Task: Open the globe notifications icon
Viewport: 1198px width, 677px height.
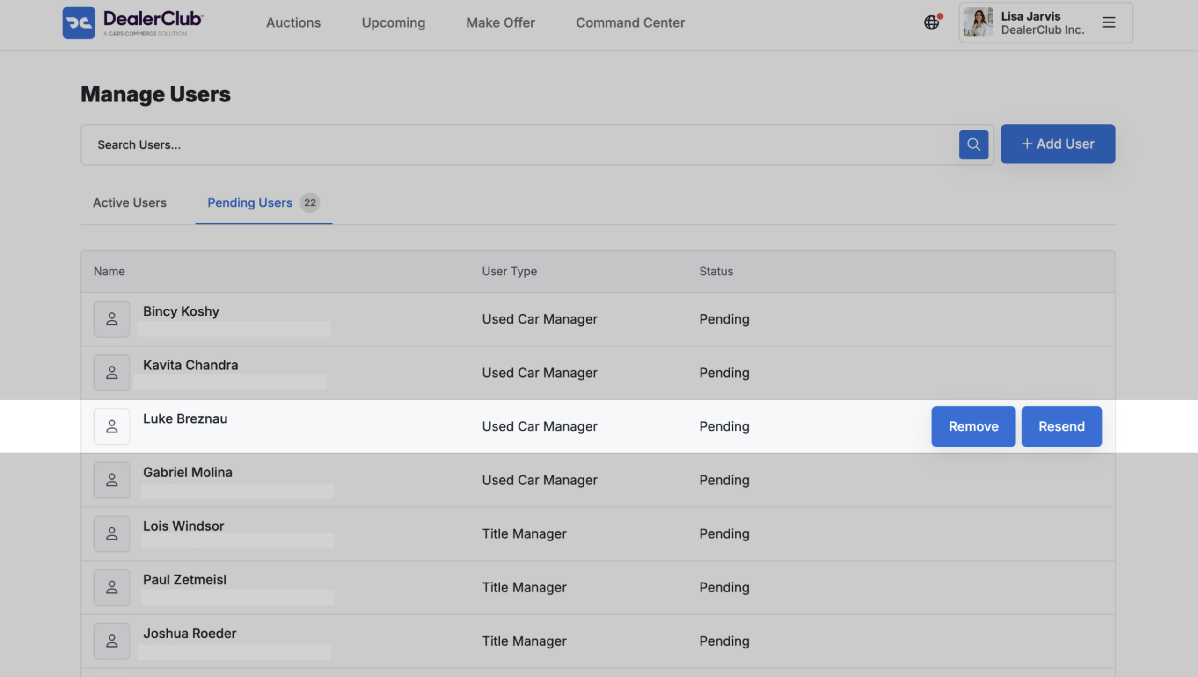Action: click(x=932, y=22)
